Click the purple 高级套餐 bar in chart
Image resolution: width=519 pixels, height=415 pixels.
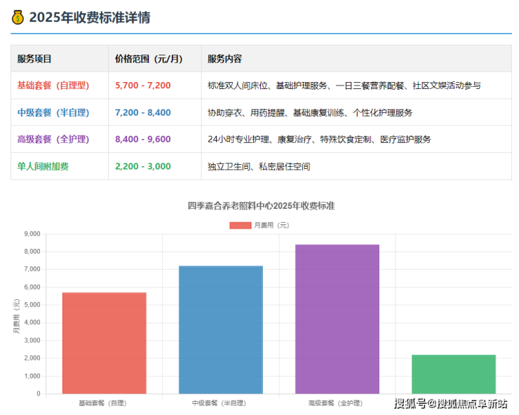pyautogui.click(x=337, y=319)
